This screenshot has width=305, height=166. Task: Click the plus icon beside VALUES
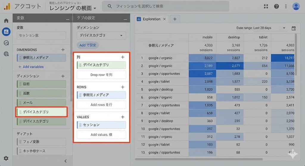coord(122,117)
